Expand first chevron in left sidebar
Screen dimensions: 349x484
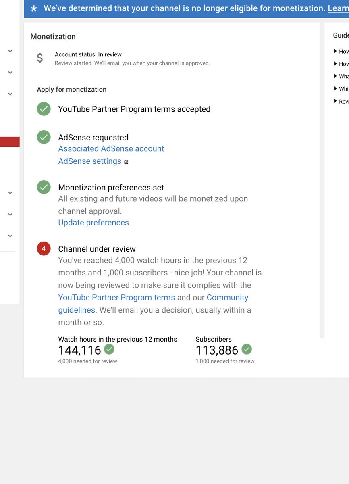pyautogui.click(x=10, y=51)
